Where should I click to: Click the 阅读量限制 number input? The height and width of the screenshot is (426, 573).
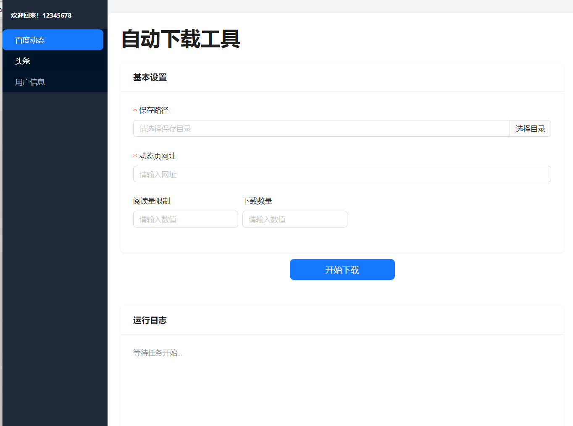tap(185, 219)
